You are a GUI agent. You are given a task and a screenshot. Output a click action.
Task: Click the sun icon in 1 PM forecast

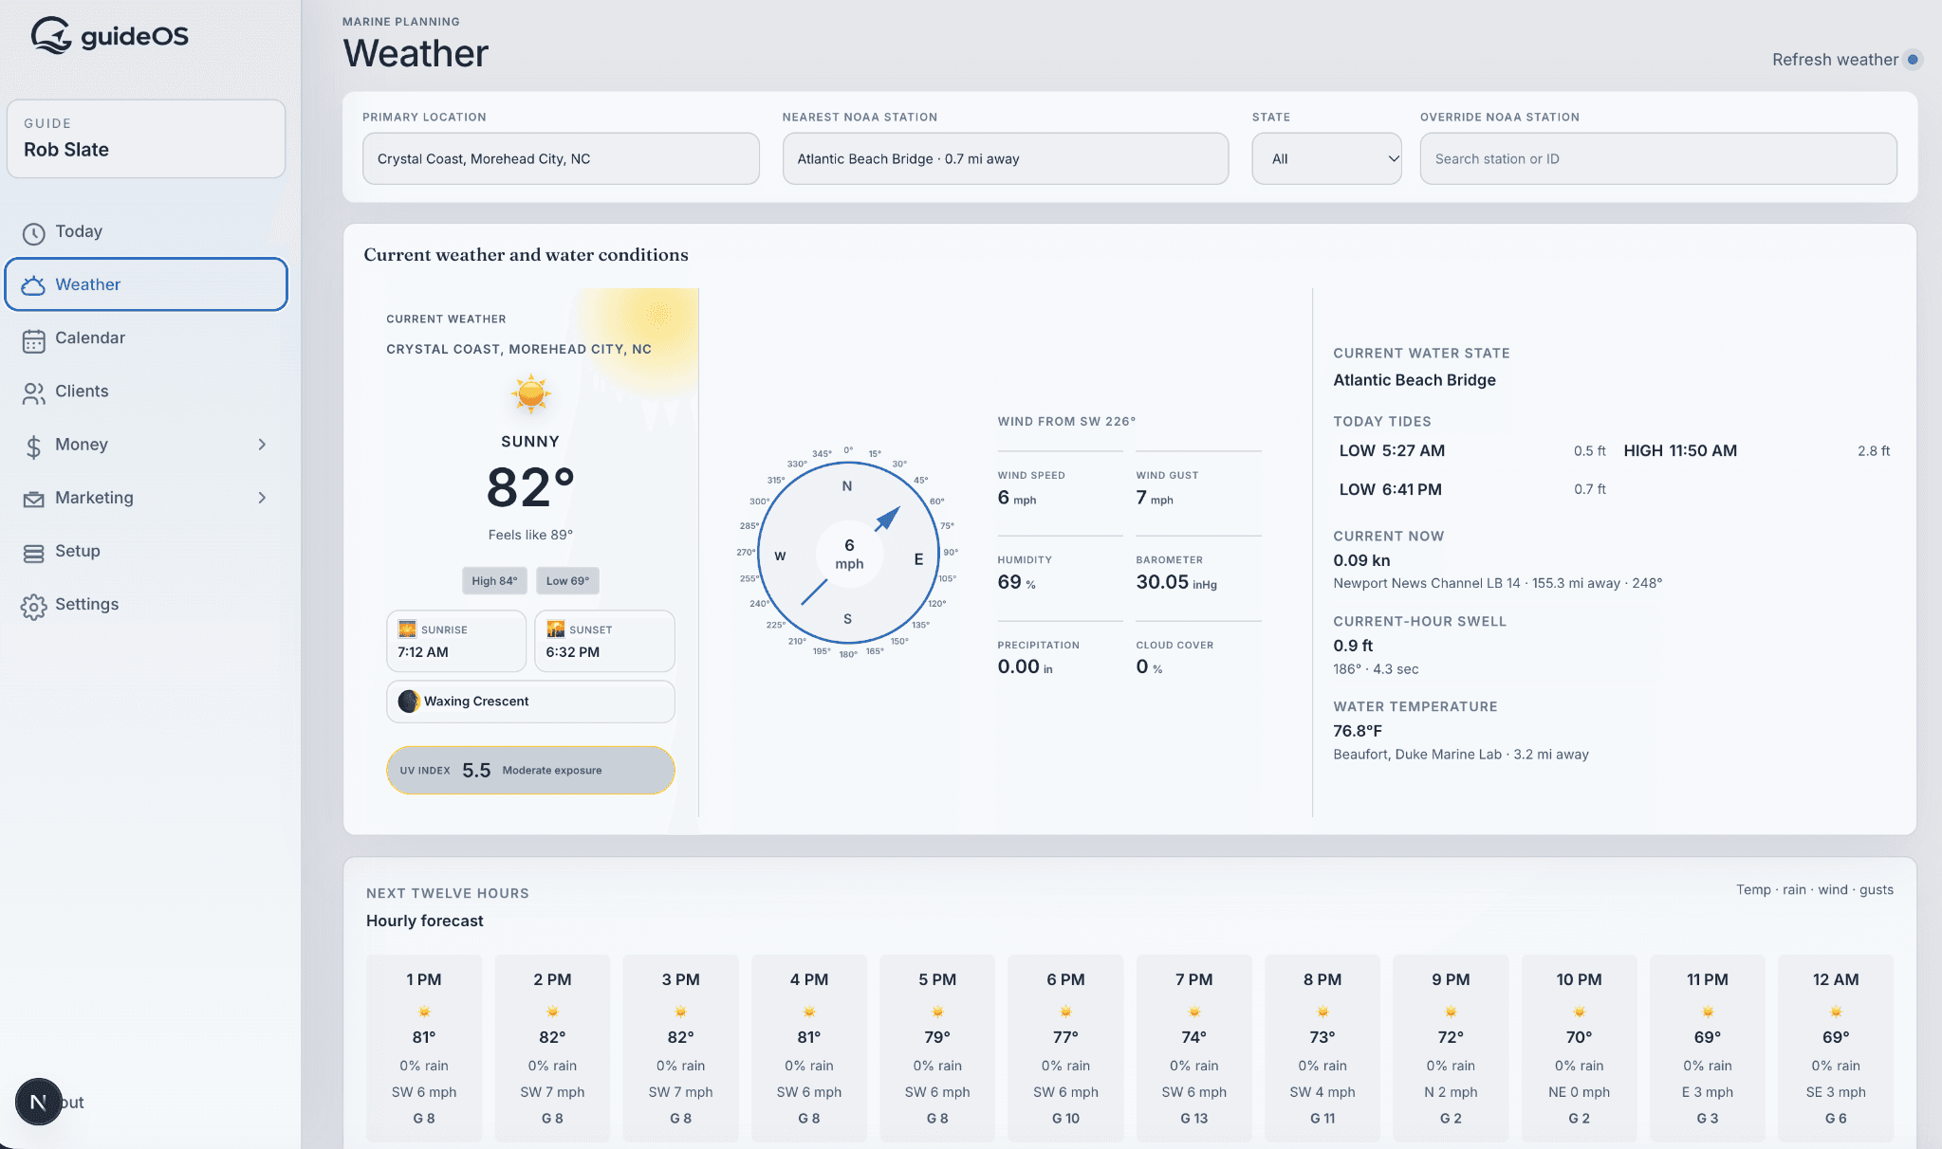[x=424, y=1011]
